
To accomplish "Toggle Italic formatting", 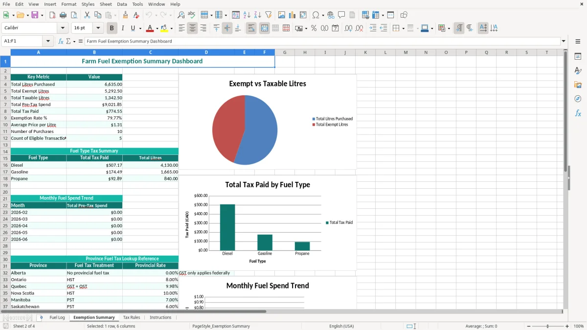I will [x=123, y=28].
